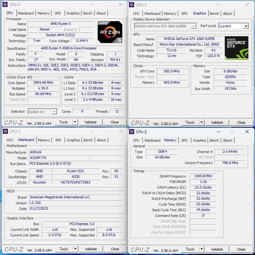This screenshot has width=255, height=255.
Task: Go to the Bench tab in the Mainboard-tab window
Action: (x=88, y=140)
